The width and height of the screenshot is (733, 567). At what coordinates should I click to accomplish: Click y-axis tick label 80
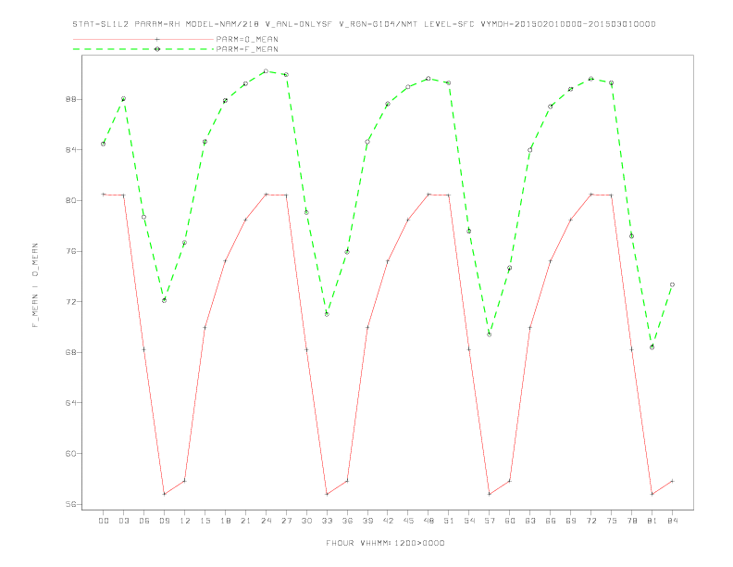70,201
